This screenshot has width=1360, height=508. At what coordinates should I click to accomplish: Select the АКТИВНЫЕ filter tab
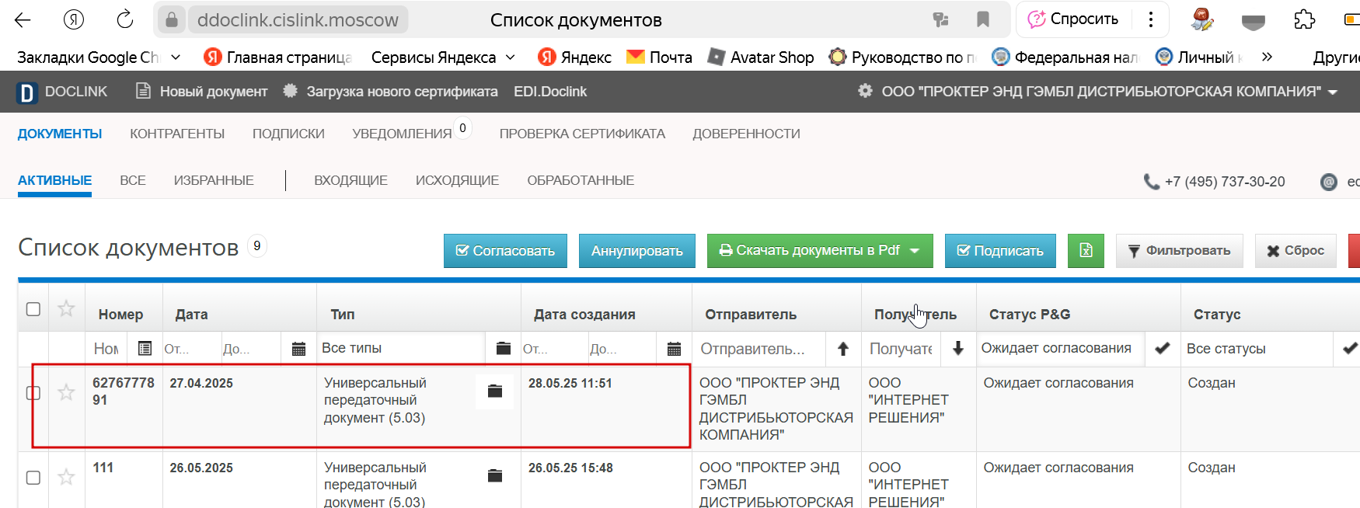54,180
